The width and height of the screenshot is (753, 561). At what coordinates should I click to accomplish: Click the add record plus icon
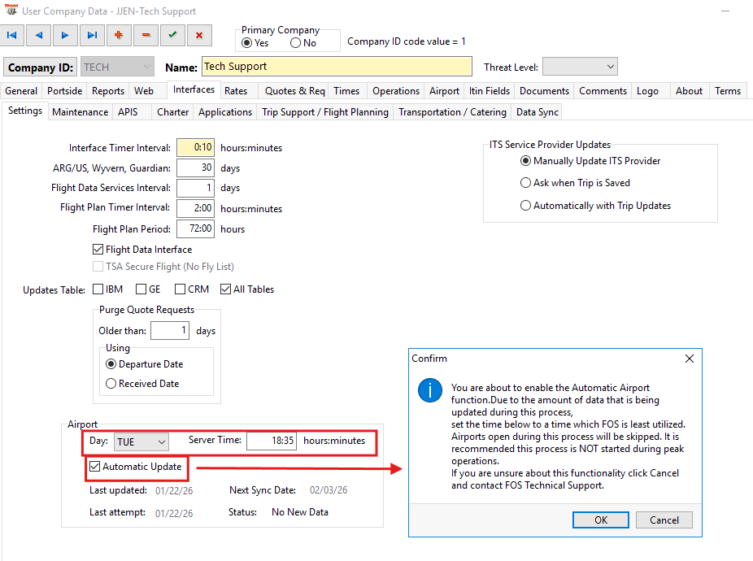[x=119, y=36]
